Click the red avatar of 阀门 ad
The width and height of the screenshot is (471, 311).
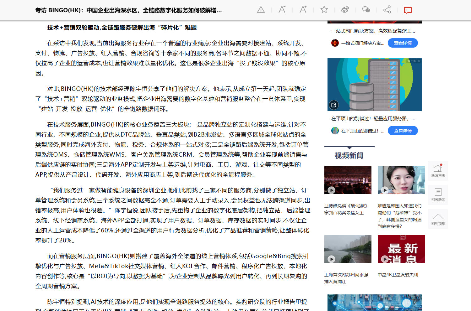tap(335, 43)
